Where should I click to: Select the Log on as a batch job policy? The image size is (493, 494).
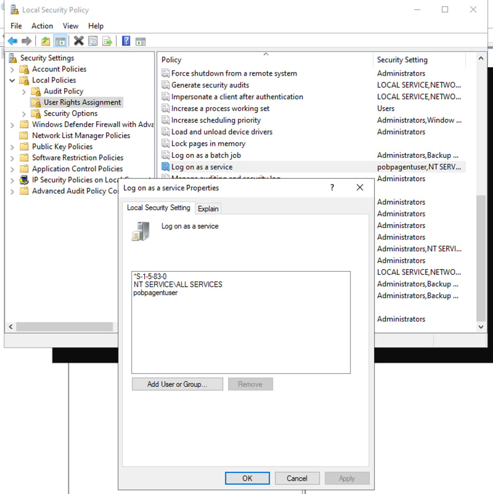pyautogui.click(x=206, y=155)
